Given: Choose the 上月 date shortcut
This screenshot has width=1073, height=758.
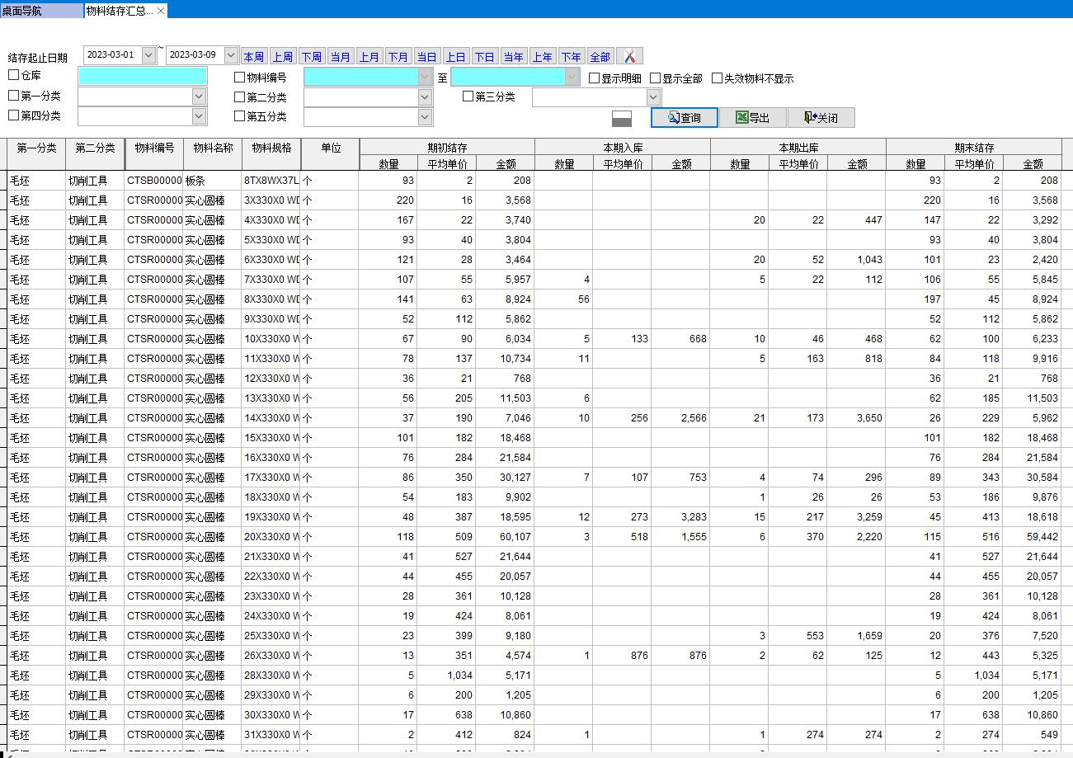Looking at the screenshot, I should [369, 57].
